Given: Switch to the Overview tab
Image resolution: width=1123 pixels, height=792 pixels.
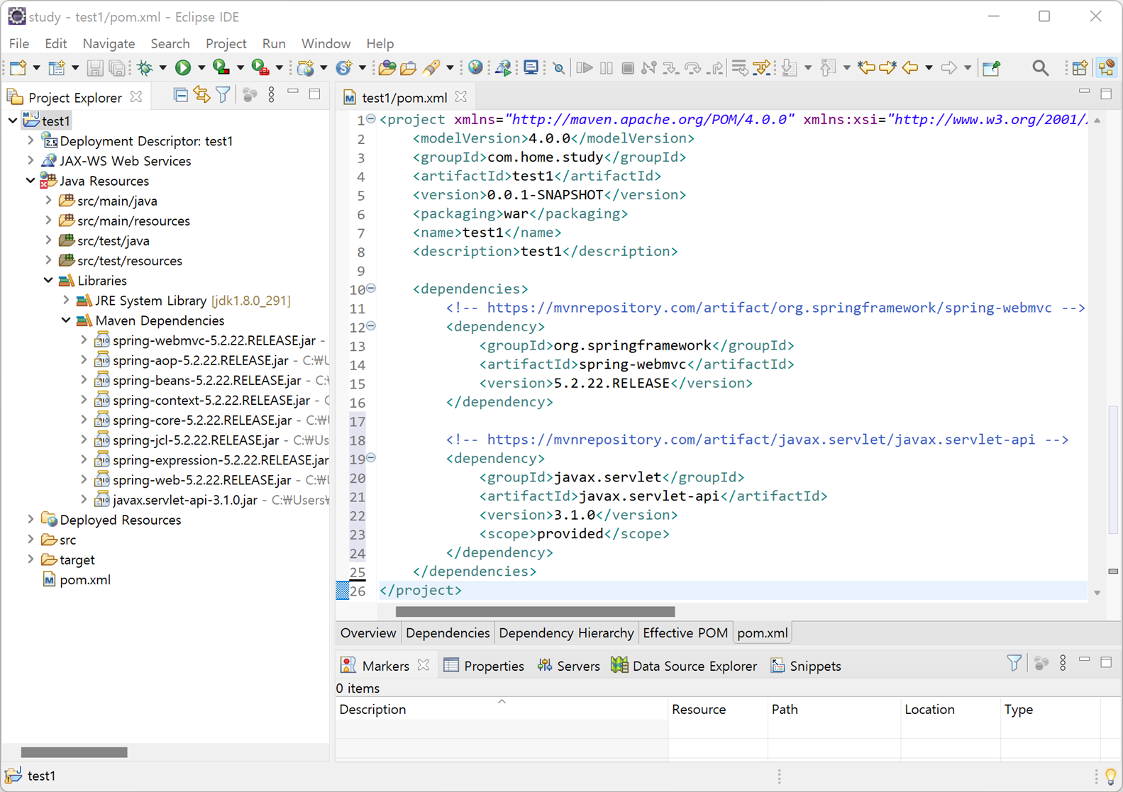Looking at the screenshot, I should tap(367, 632).
